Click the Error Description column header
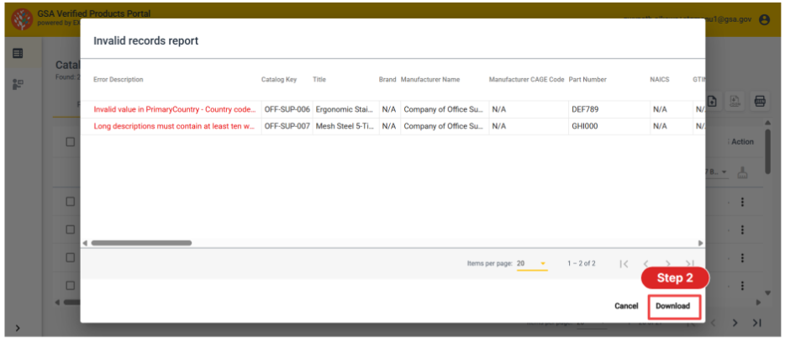Screen dimensions: 785x339 [x=119, y=80]
